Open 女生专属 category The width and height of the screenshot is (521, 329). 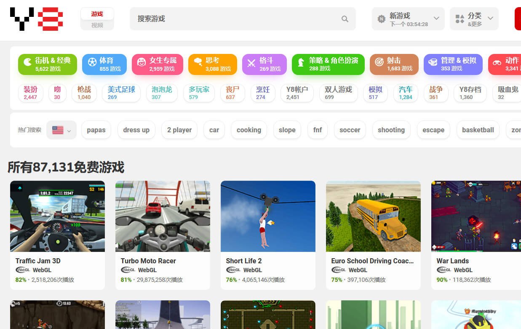click(158, 64)
